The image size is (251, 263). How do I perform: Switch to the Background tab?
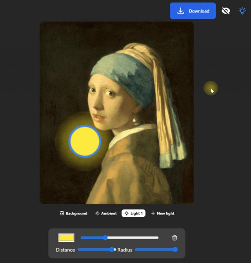pos(73,213)
